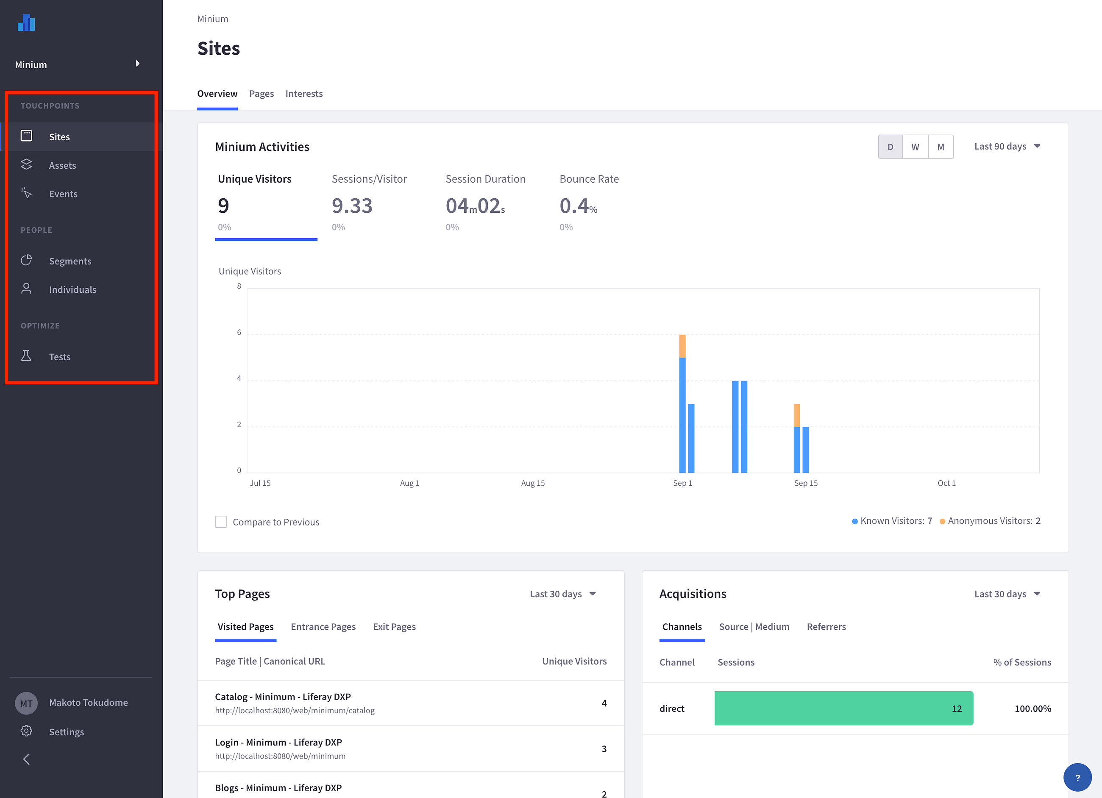Click the Minium breadcrumb link
The height and width of the screenshot is (798, 1102).
(x=212, y=19)
